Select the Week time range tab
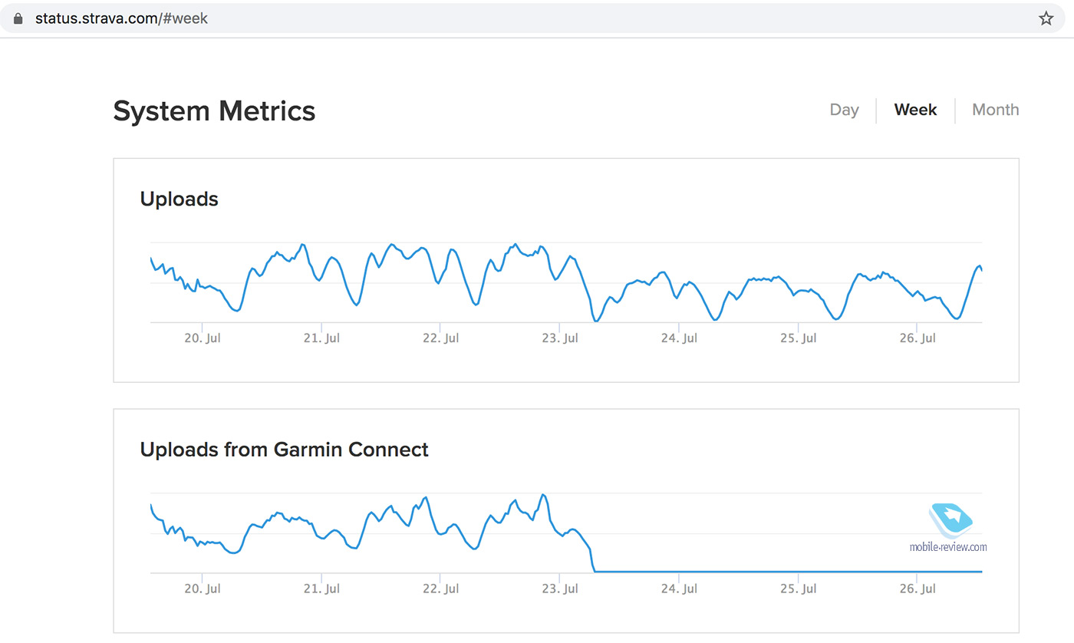 pyautogui.click(x=915, y=110)
